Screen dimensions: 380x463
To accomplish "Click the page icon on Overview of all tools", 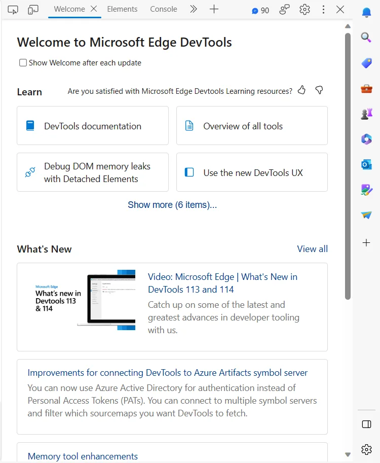I will point(189,125).
